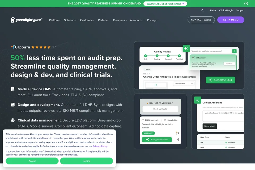Open the Customers page

click(87, 20)
